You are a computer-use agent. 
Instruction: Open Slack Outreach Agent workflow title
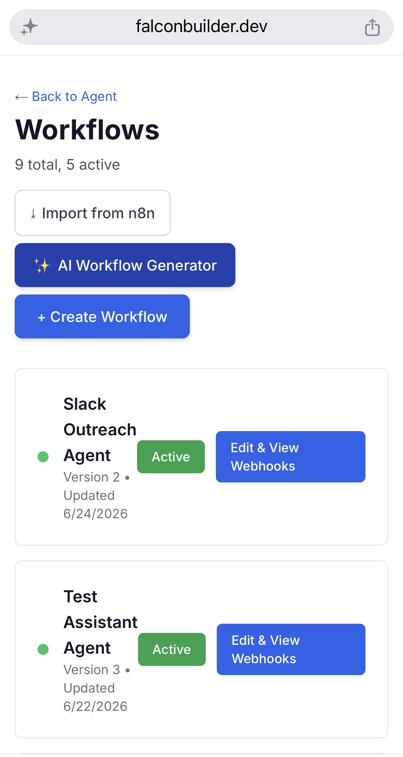pos(100,430)
